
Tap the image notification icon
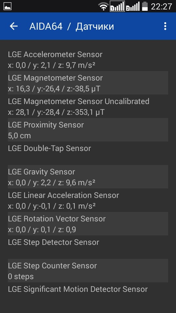[x=7, y=6]
